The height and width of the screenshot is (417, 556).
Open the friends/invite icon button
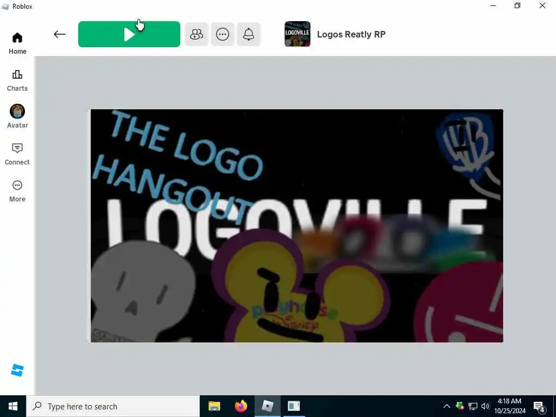pyautogui.click(x=197, y=34)
